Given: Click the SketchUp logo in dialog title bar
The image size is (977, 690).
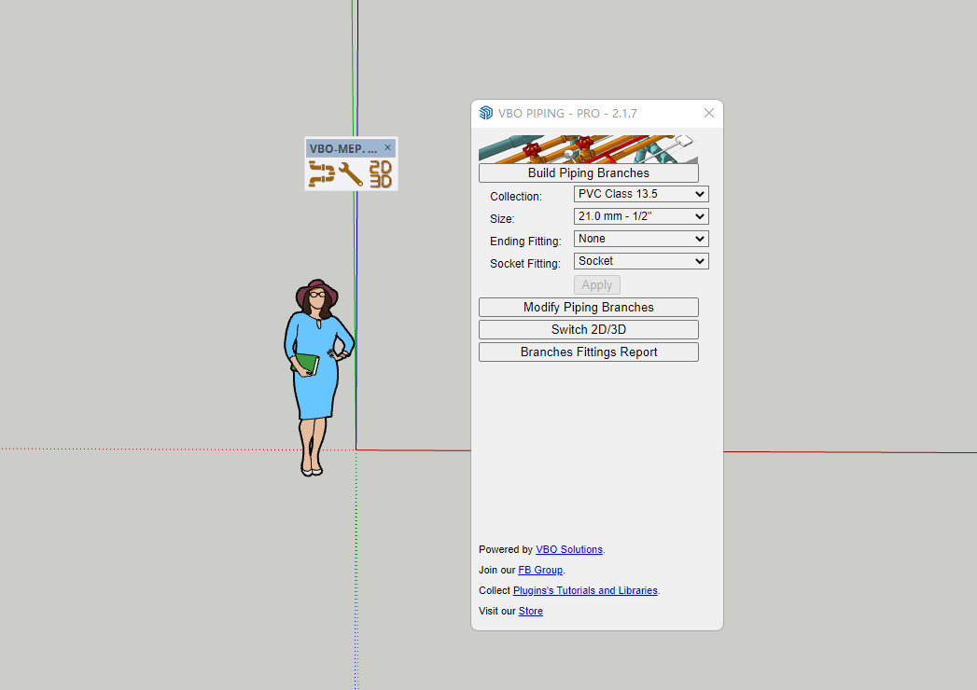Looking at the screenshot, I should [x=485, y=113].
